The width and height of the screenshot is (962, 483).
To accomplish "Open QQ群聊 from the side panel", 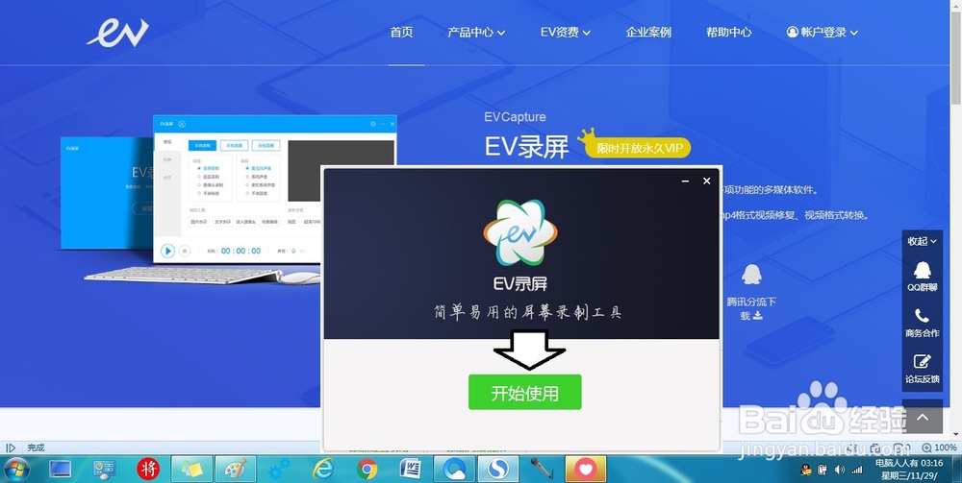I will pos(923,277).
